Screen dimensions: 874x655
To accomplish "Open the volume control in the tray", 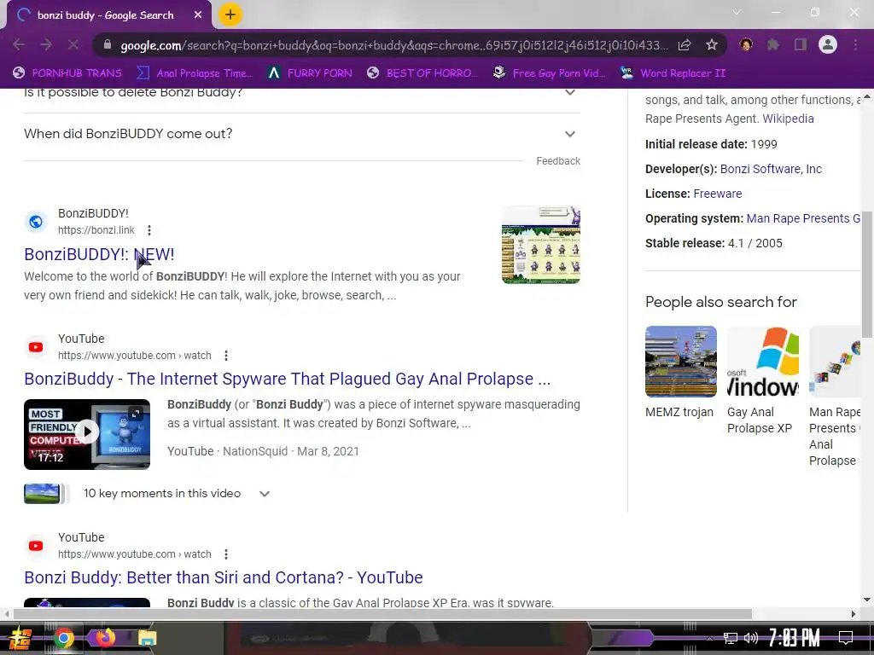I will [751, 638].
